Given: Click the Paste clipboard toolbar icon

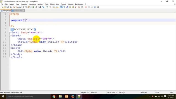Looking at the screenshot, I should (x=29, y=7).
